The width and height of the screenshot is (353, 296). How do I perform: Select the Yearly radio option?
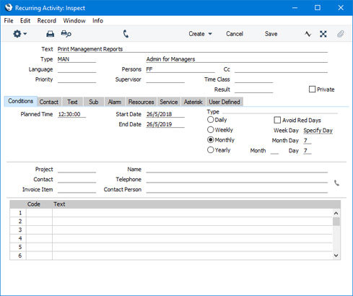[x=210, y=150]
